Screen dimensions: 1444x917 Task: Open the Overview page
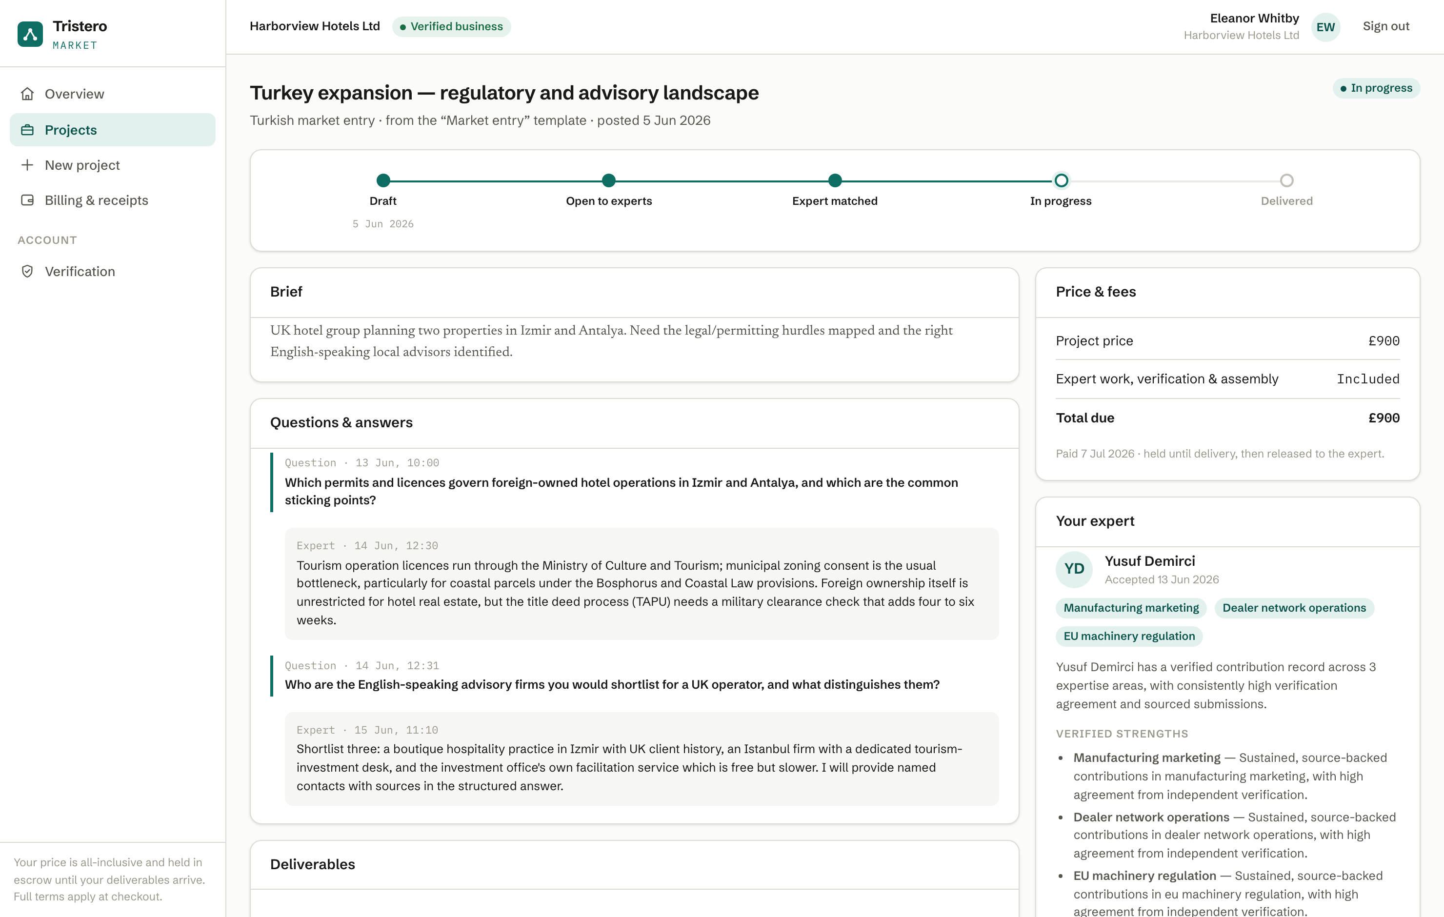pyautogui.click(x=113, y=94)
